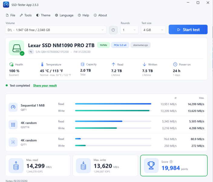Open the Share your result link
The height and width of the screenshot is (182, 213).
click(x=45, y=86)
